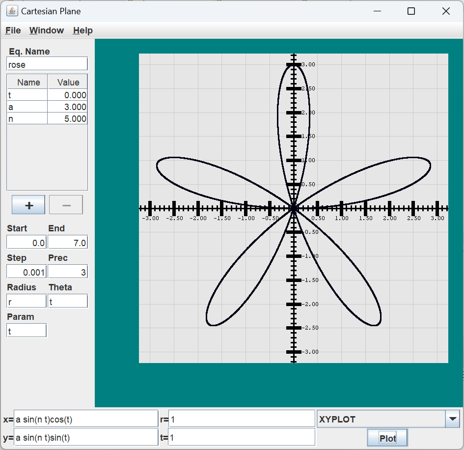Open the File menu

click(x=13, y=30)
